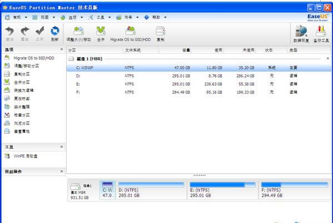Sort by the Unused (未使用) column header
This screenshot has height=223, width=333.
point(240,50)
